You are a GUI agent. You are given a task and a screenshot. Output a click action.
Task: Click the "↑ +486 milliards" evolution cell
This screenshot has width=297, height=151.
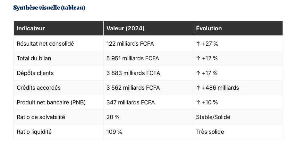point(217,88)
